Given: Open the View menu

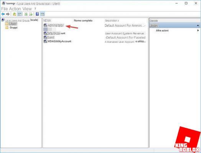Looking at the screenshot, I should (x=27, y=9).
